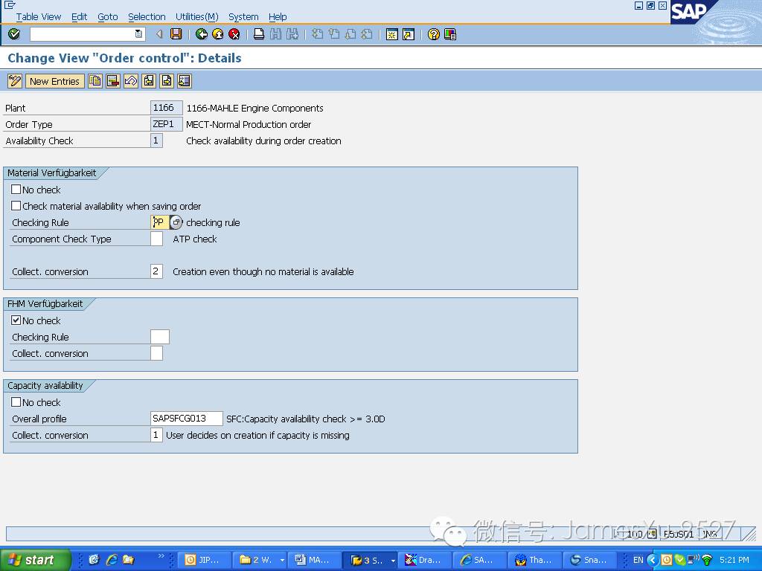Uncheck No check under FHM Verfügbarkeit
Image resolution: width=762 pixels, height=571 pixels.
(x=16, y=320)
